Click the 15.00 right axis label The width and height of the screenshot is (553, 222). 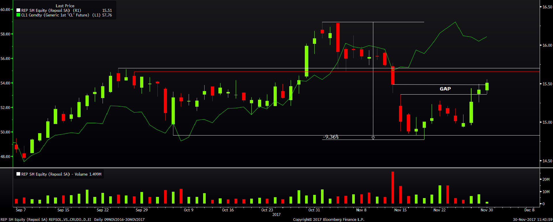(x=547, y=122)
